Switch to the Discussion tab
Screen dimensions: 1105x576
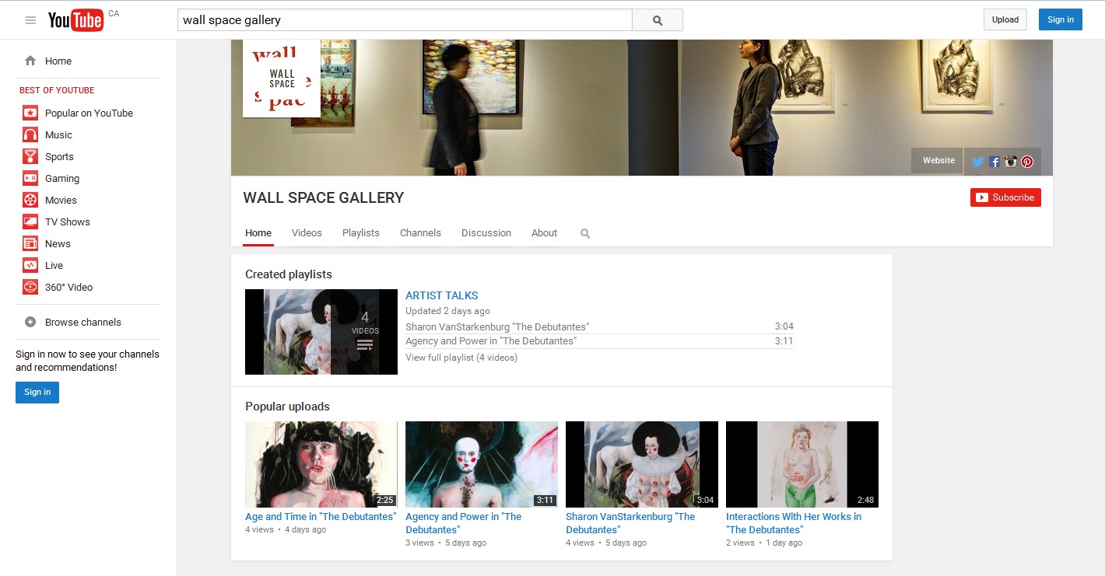pyautogui.click(x=486, y=232)
